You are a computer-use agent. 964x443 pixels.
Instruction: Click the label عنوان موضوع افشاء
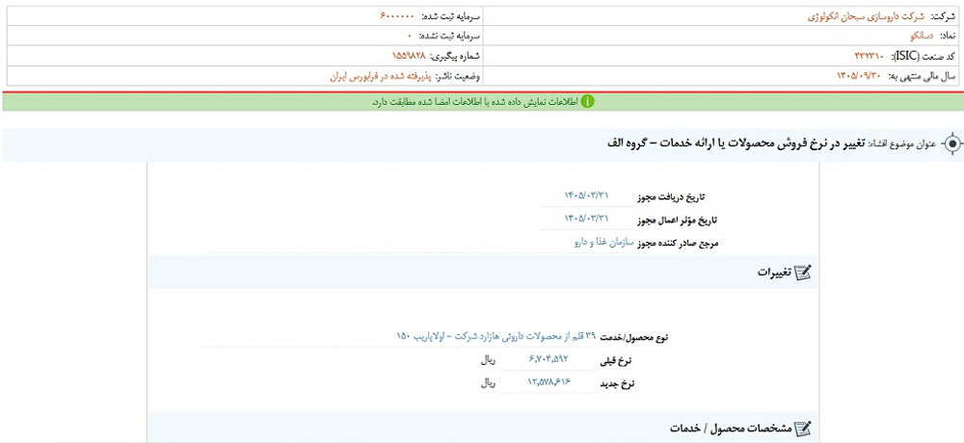pos(901,144)
